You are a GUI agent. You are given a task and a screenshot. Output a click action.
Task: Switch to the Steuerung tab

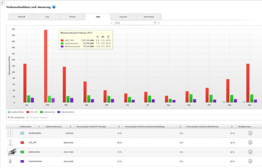148,17
